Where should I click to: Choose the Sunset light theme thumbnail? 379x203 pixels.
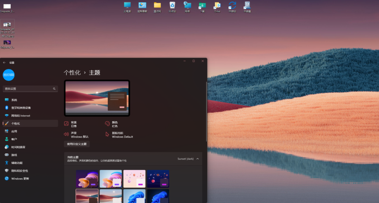(111, 196)
